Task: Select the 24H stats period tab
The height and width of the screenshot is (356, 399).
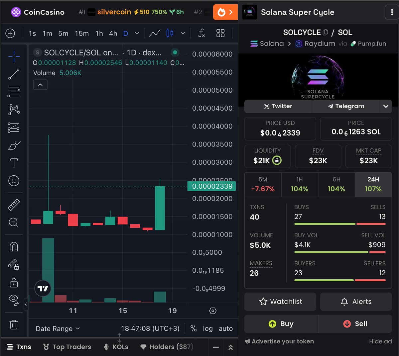Action: [373, 184]
